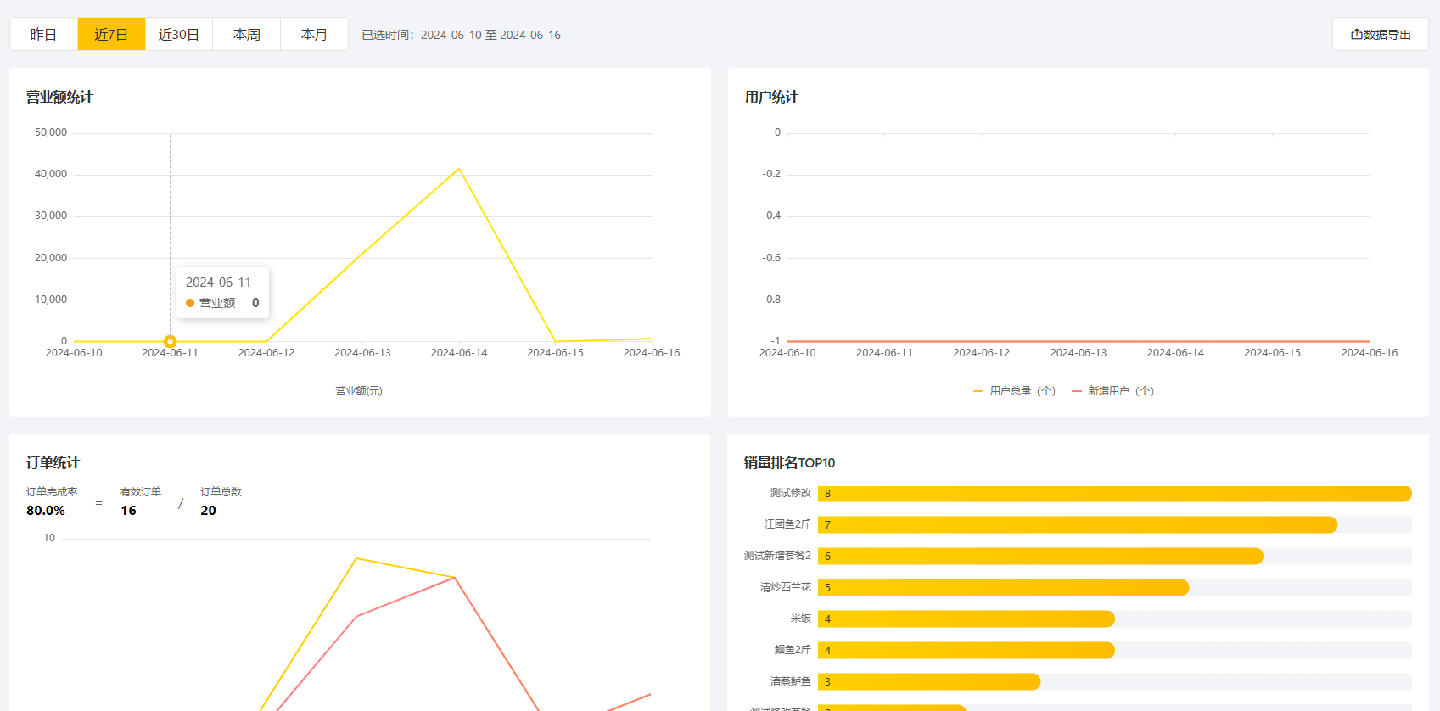Click the 清蒸鲈鱼 sales bar

[929, 682]
